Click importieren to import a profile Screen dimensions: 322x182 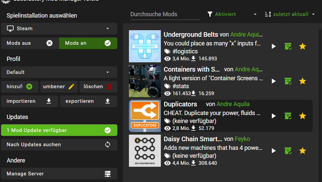30,101
